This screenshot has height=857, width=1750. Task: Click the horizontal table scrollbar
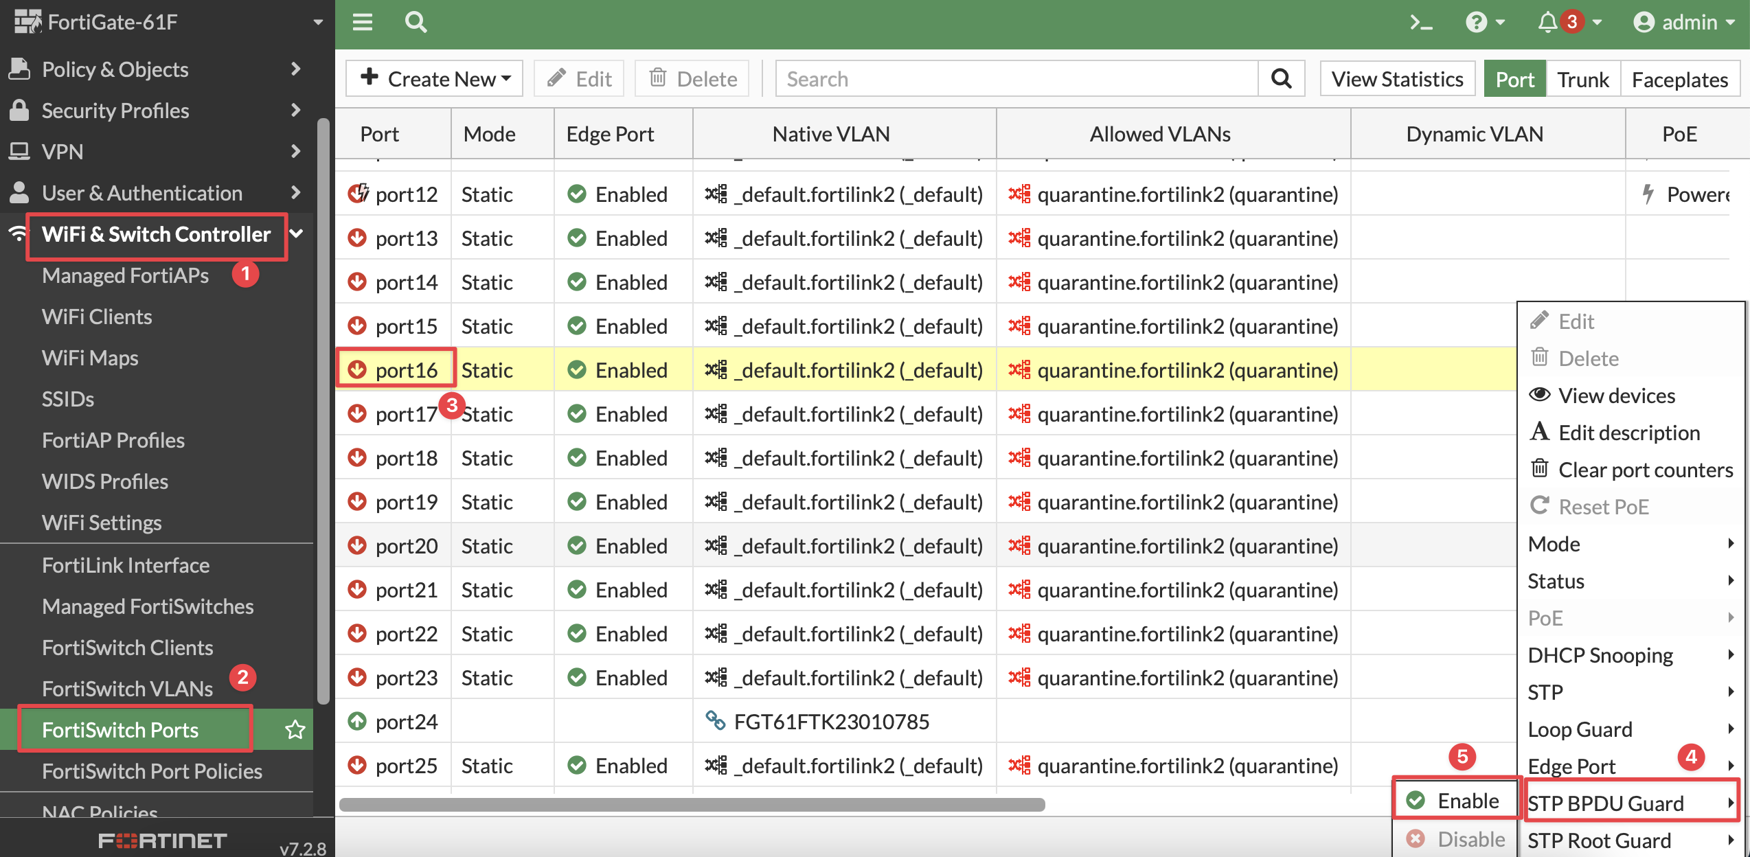tap(692, 804)
